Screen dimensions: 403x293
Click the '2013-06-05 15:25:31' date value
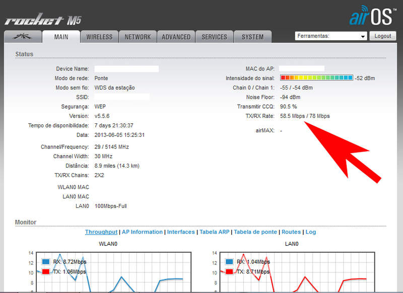point(119,135)
